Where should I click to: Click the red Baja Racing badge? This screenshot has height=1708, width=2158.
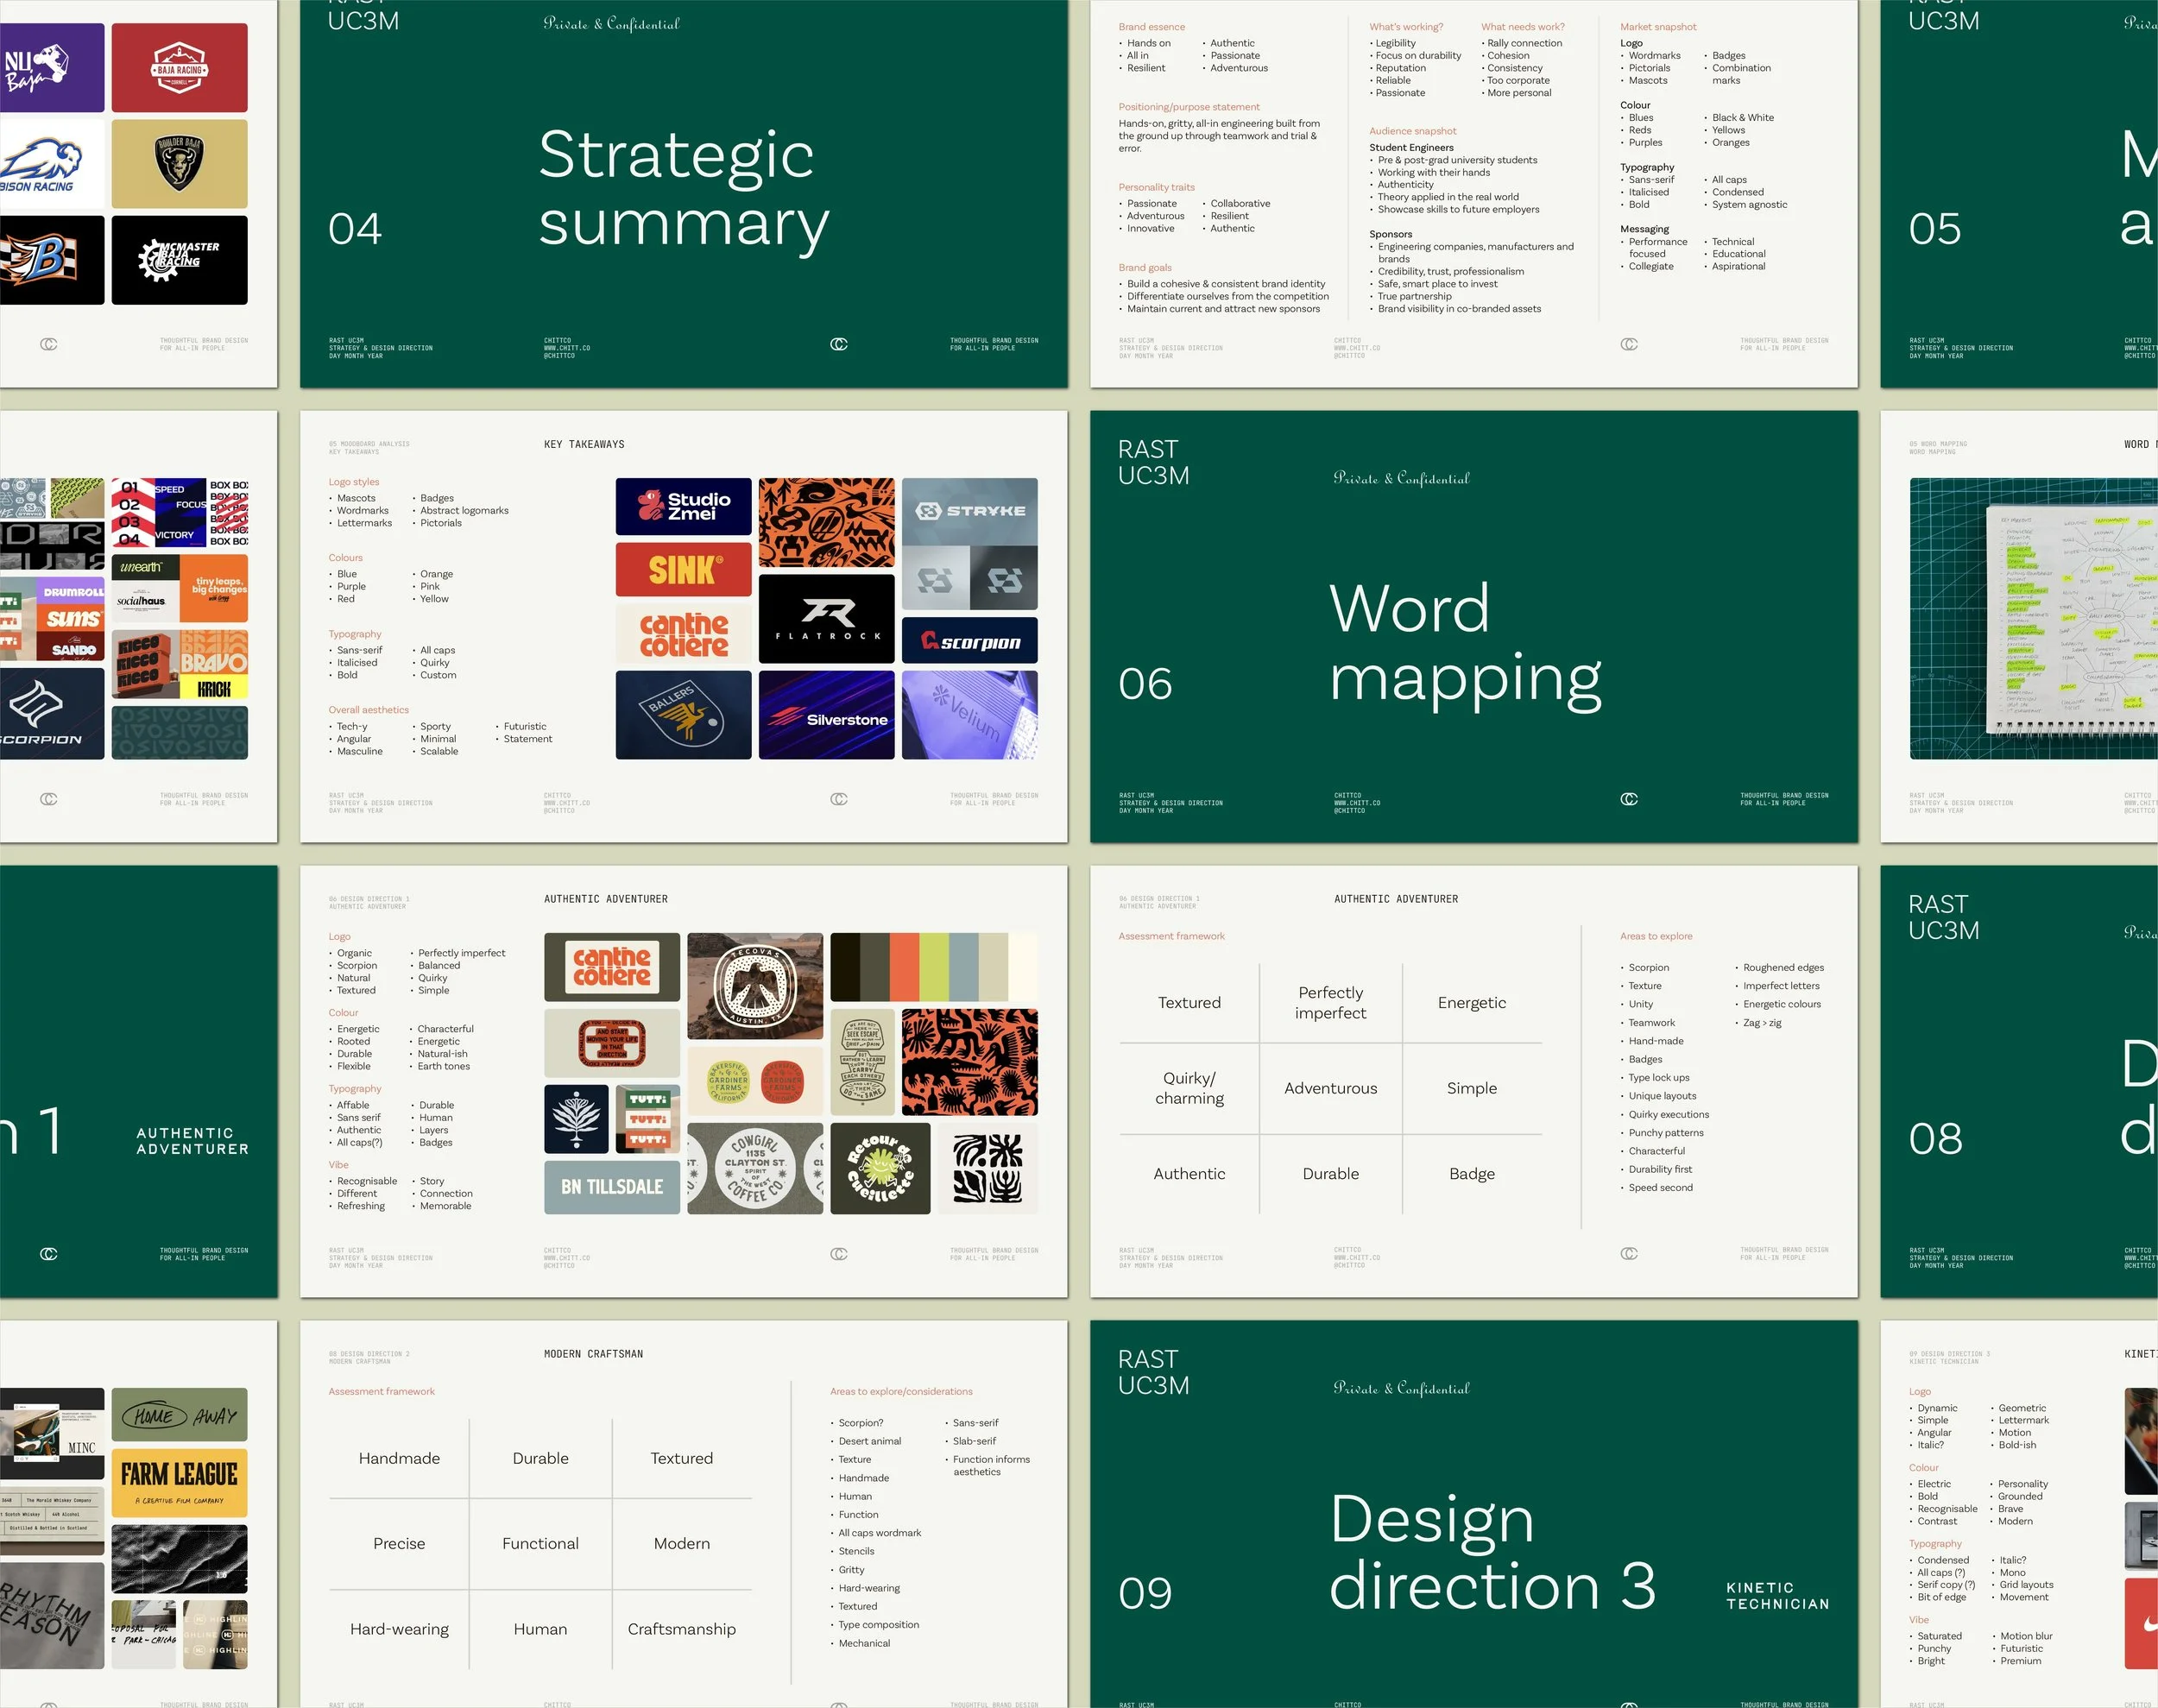click(179, 68)
